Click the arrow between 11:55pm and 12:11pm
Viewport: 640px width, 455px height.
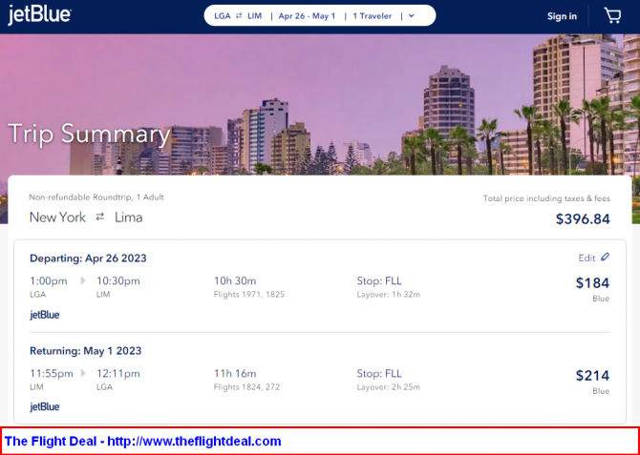point(83,374)
